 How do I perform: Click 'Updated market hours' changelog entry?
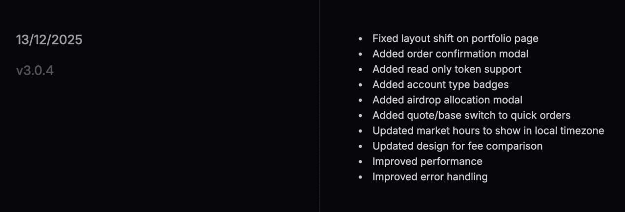coord(488,131)
